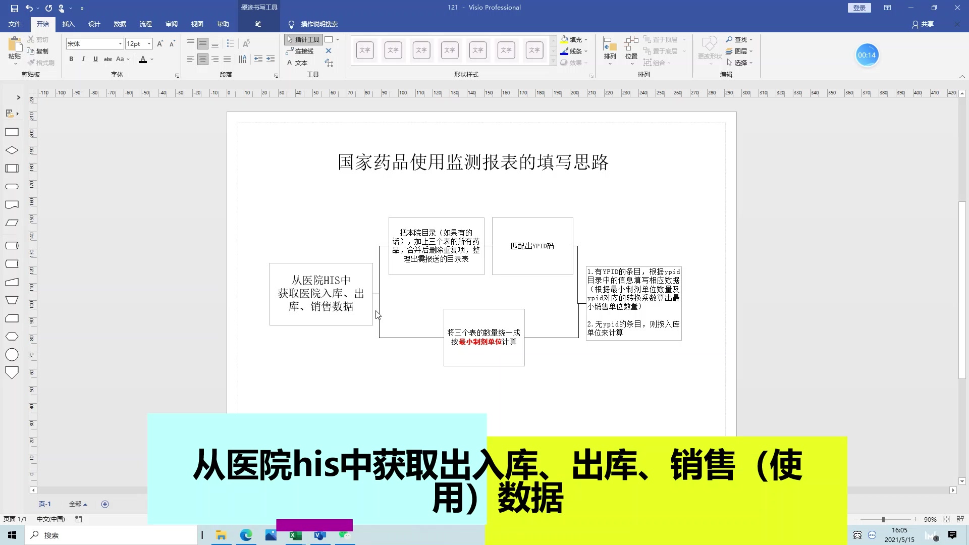
Task: Increase paragraph indent
Action: click(271, 60)
